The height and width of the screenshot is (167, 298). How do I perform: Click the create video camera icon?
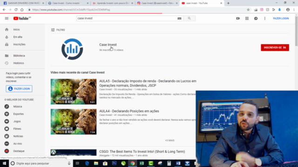[238, 19]
